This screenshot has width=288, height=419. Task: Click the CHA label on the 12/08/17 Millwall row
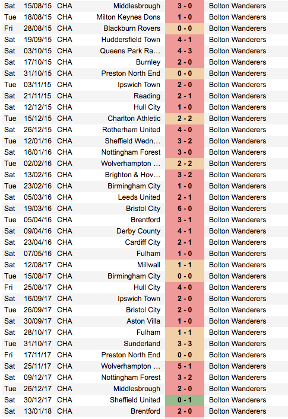(65, 264)
